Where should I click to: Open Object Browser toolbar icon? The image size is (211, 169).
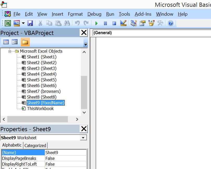coord(151,23)
